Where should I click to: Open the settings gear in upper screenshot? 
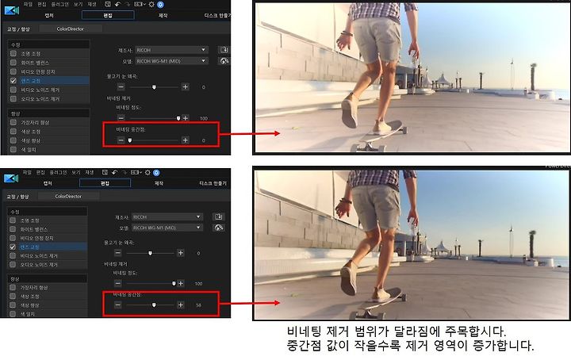[x=151, y=5]
